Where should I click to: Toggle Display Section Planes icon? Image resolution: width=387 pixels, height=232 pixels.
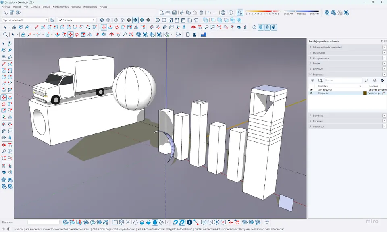tap(261, 27)
